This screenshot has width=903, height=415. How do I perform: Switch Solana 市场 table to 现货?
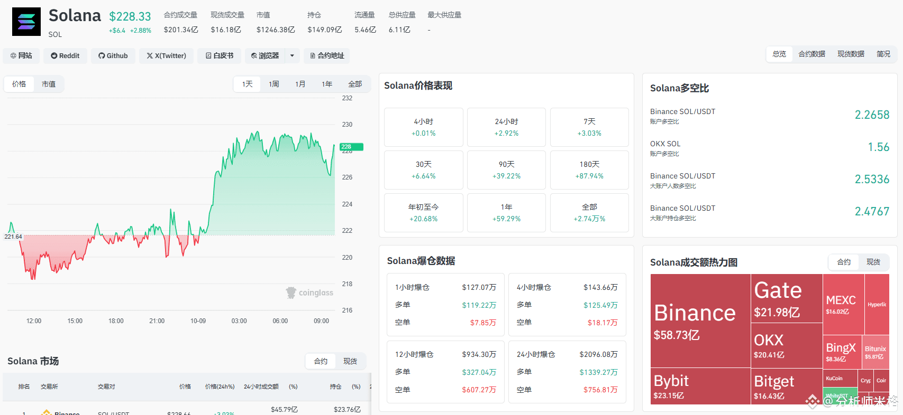click(x=350, y=361)
